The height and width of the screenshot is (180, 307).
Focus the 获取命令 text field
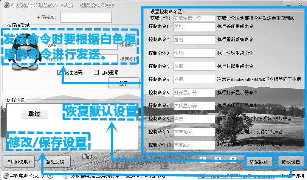(194, 18)
